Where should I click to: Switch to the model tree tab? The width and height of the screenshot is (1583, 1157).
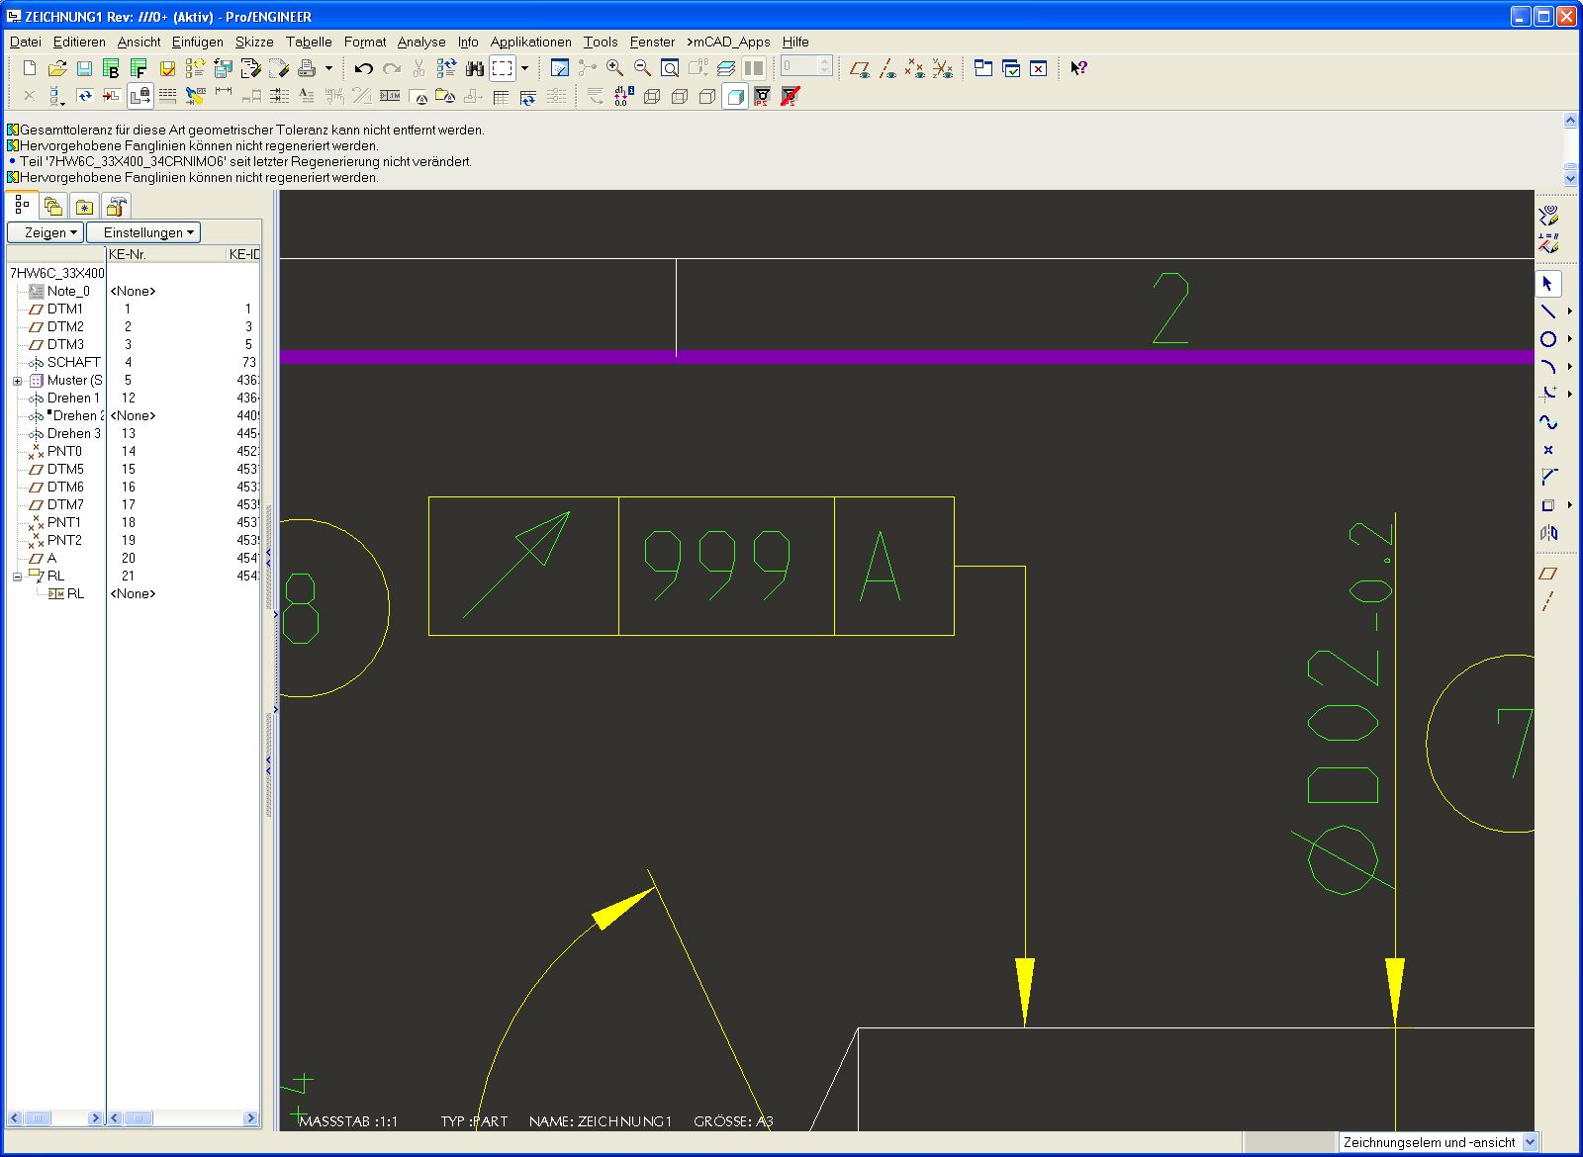point(22,206)
